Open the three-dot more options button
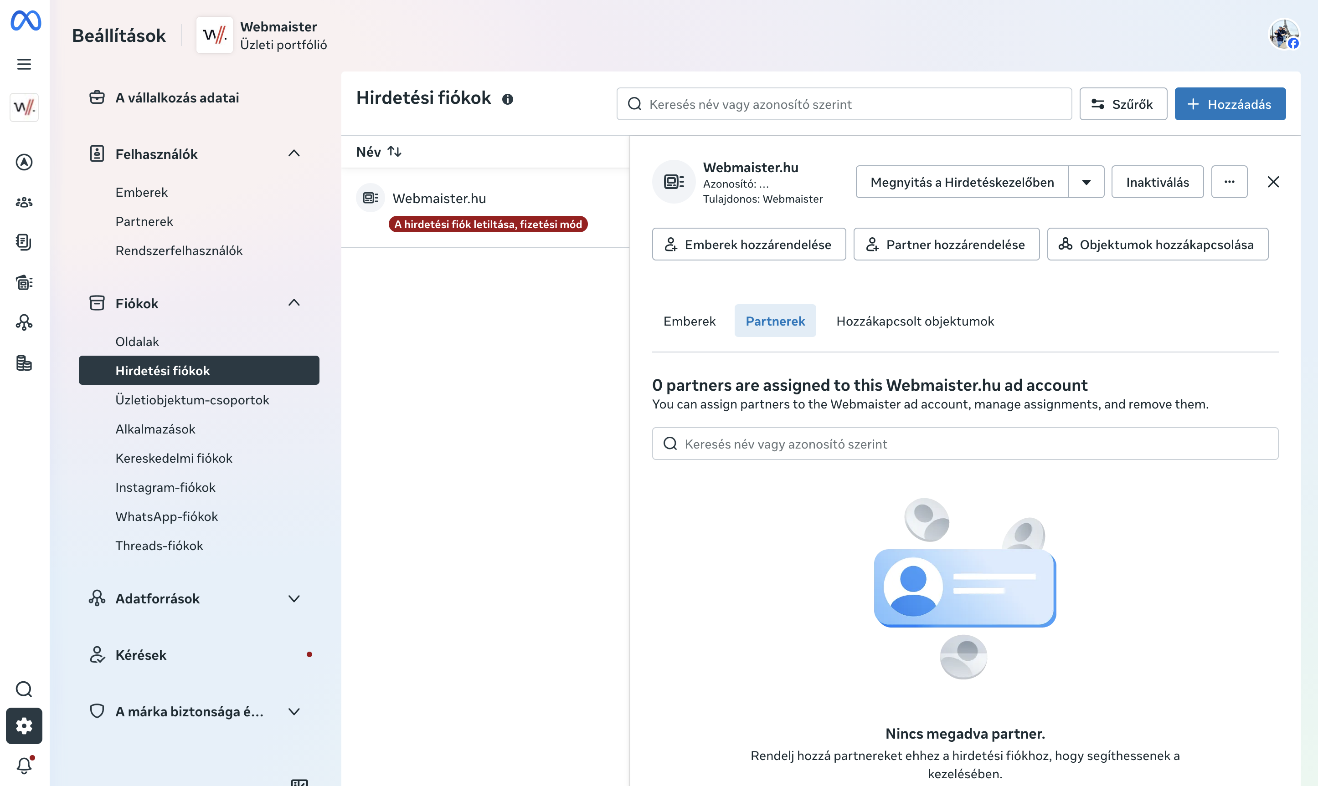The height and width of the screenshot is (786, 1318). point(1229,182)
